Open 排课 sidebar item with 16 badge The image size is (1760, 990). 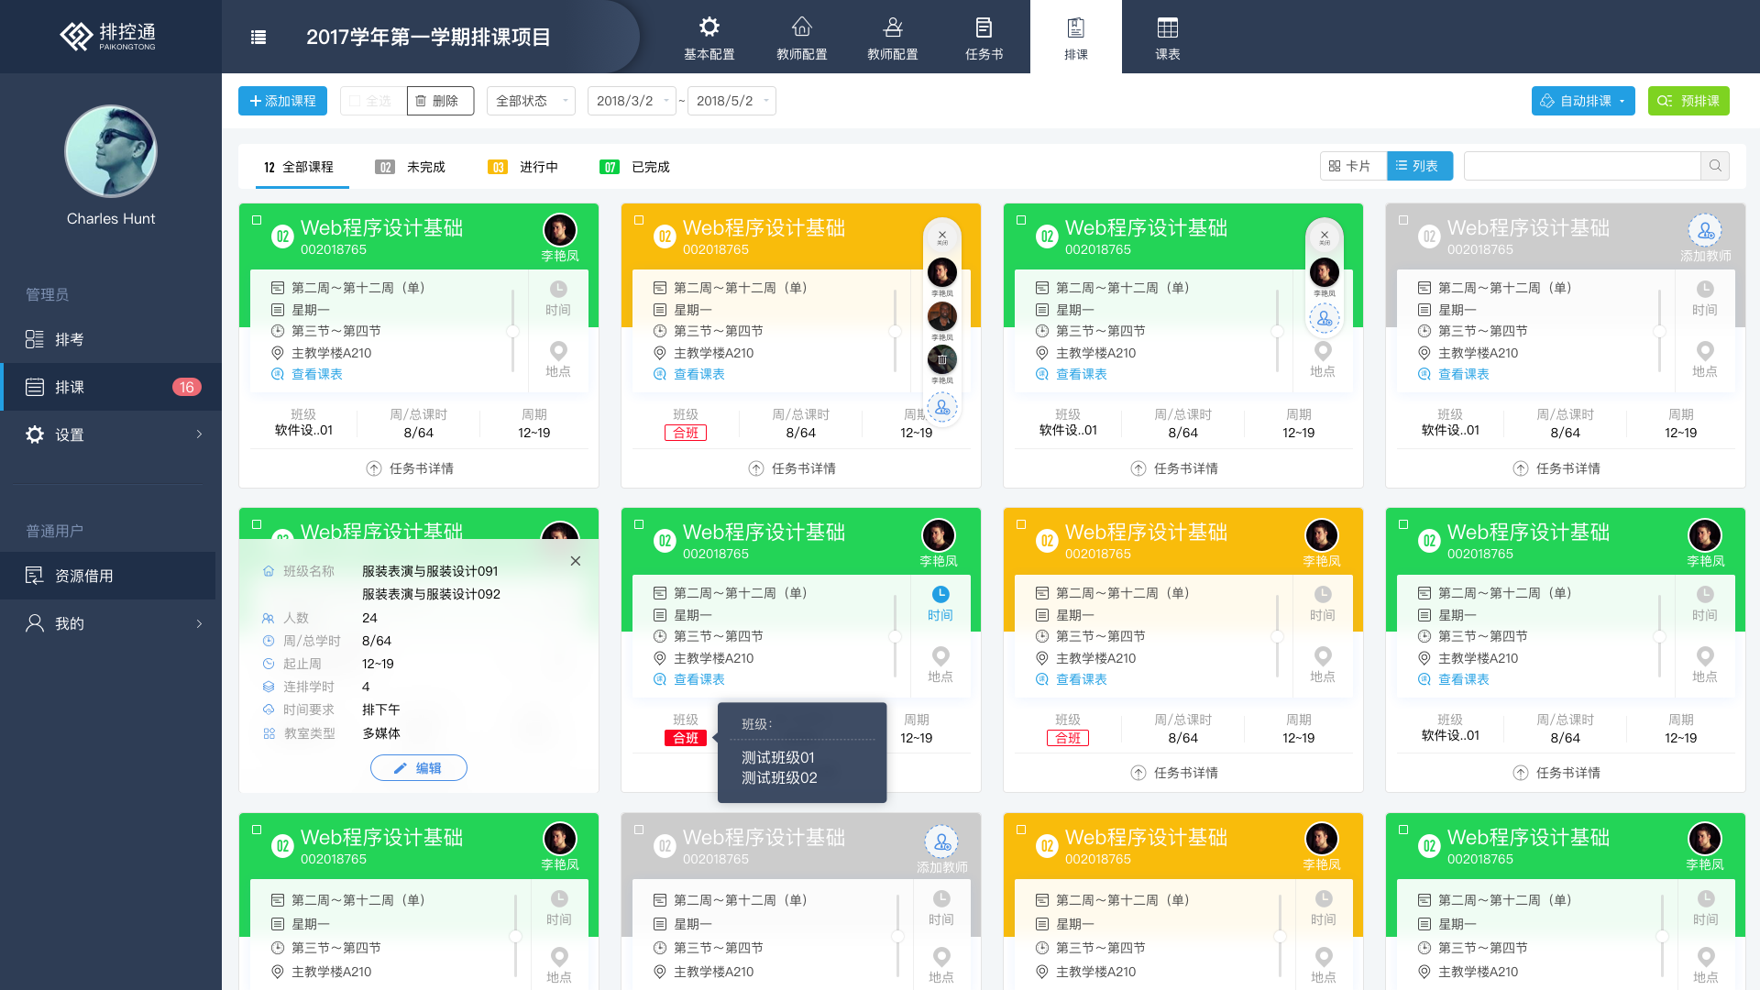point(111,387)
